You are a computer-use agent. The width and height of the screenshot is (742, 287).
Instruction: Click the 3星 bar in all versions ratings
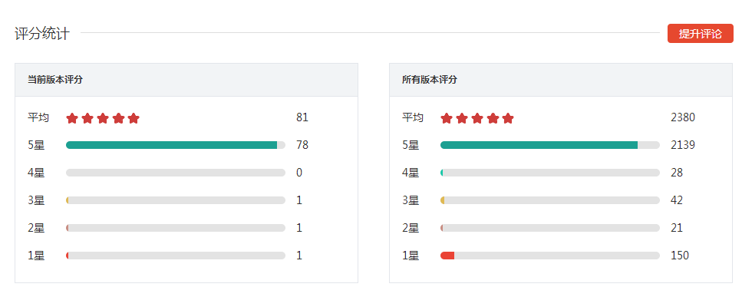coord(550,200)
